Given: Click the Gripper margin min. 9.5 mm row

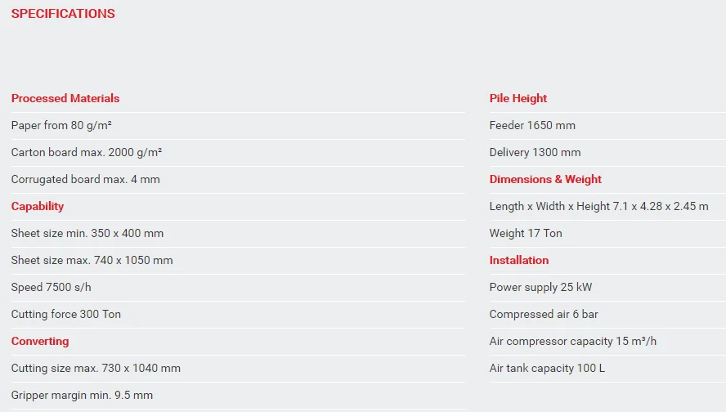Looking at the screenshot, I should click(82, 395).
